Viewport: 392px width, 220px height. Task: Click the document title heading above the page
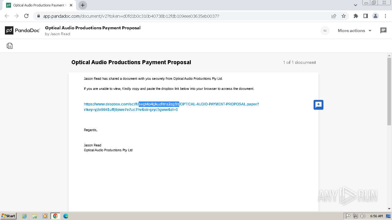click(131, 62)
